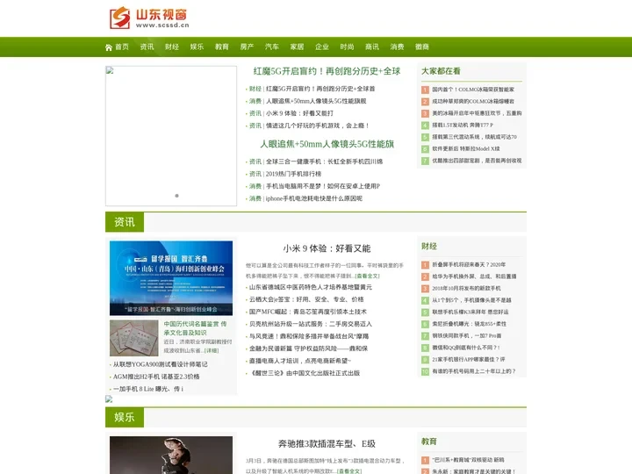Click the green 资讯 section header tab

pyautogui.click(x=125, y=222)
